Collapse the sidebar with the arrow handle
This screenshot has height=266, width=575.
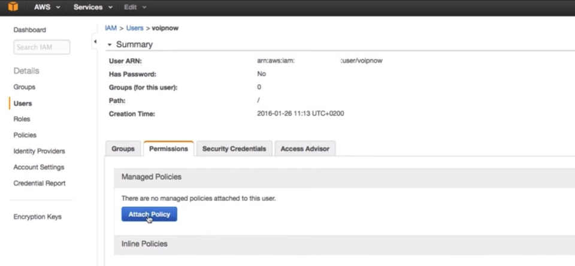pyautogui.click(x=94, y=42)
